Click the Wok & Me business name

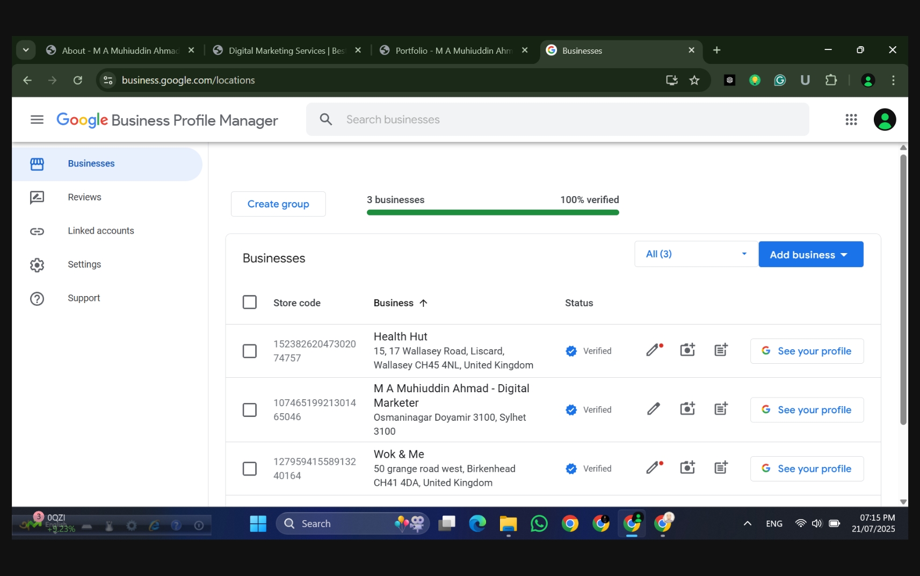399,454
